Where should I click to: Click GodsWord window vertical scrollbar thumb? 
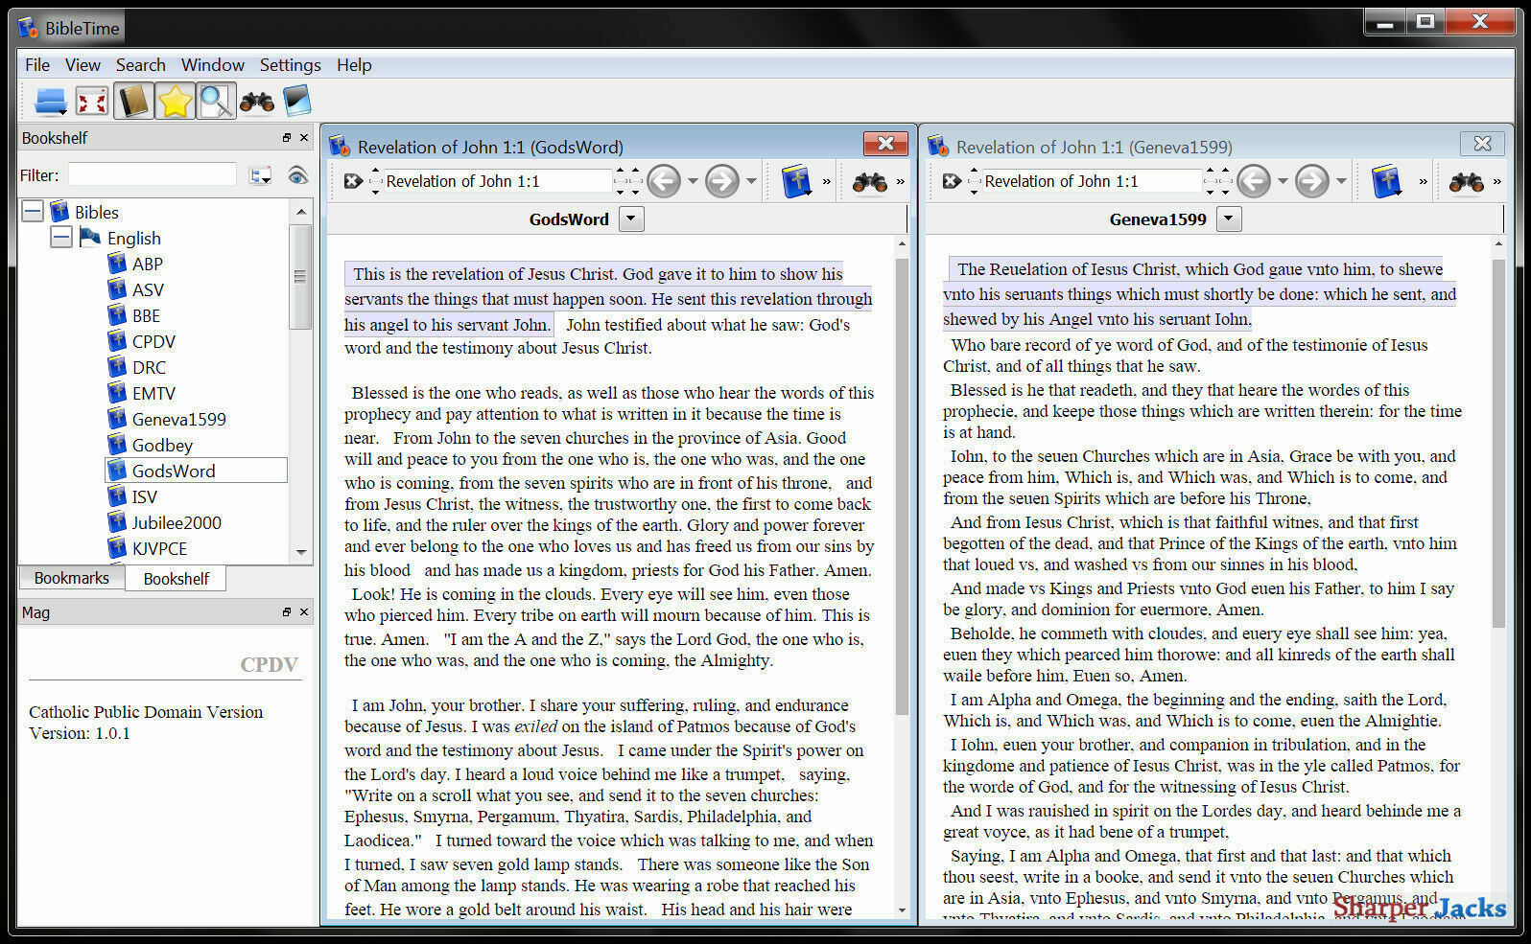point(902,486)
